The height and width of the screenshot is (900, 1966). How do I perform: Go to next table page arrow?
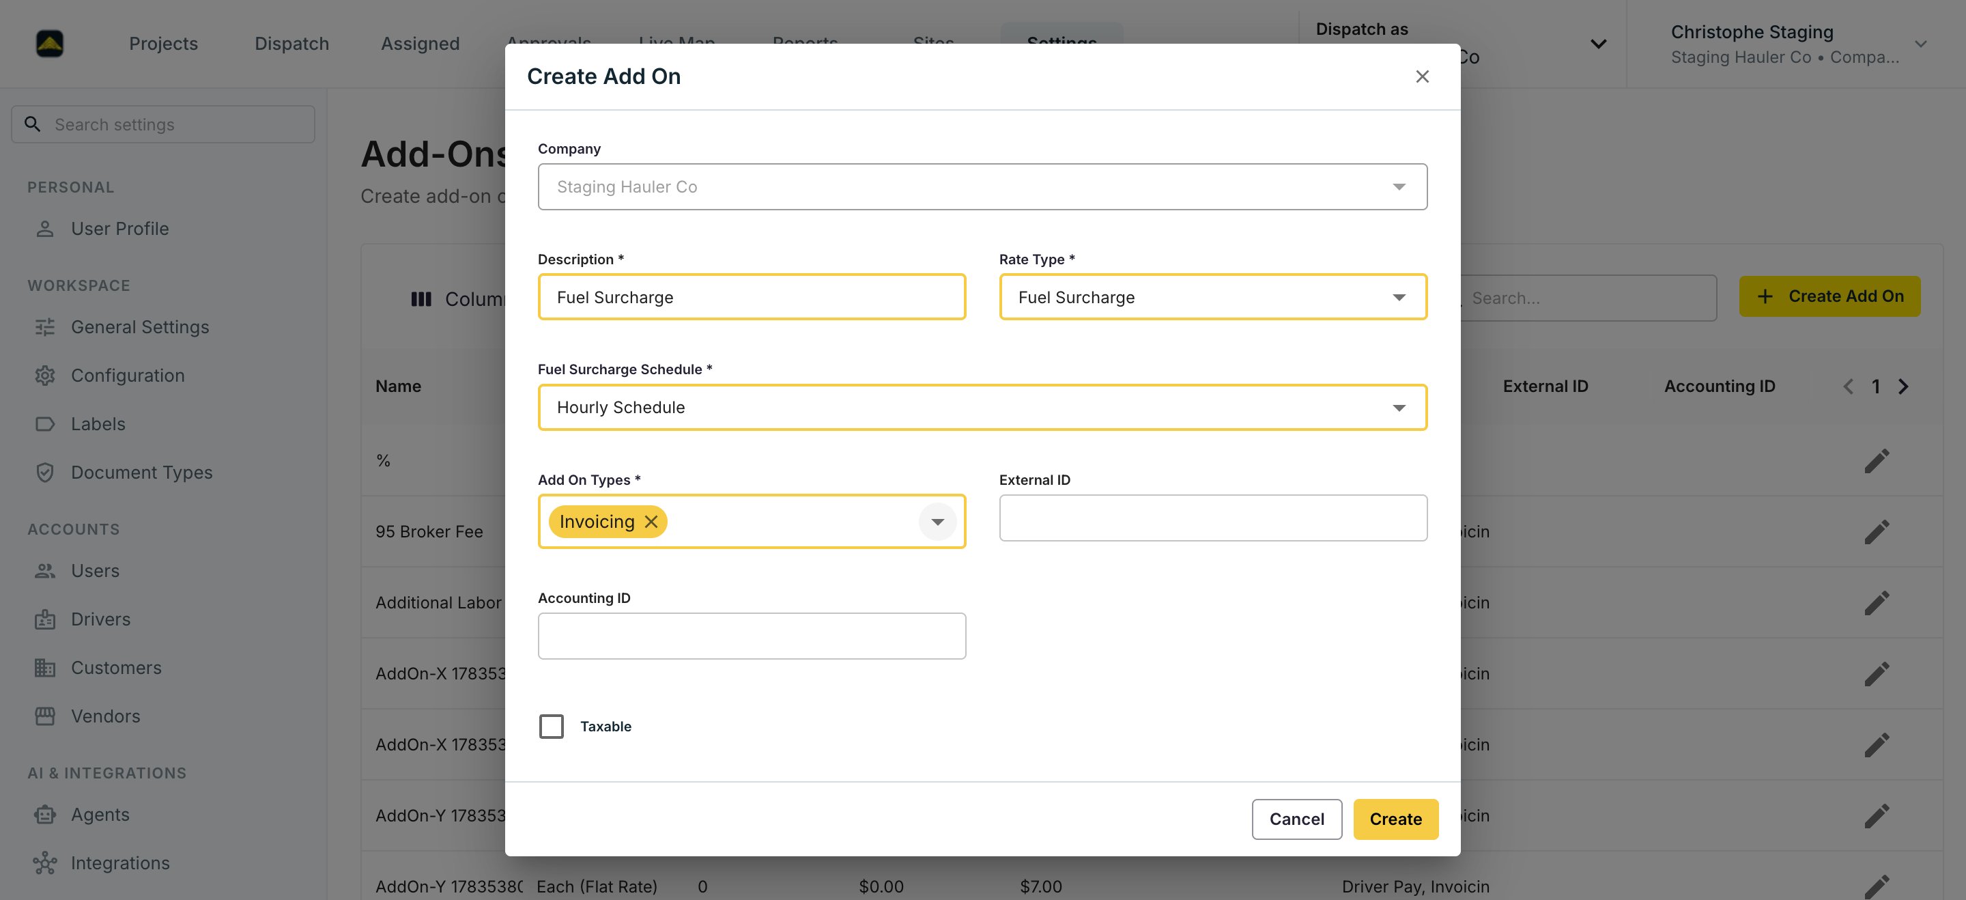tap(1903, 386)
